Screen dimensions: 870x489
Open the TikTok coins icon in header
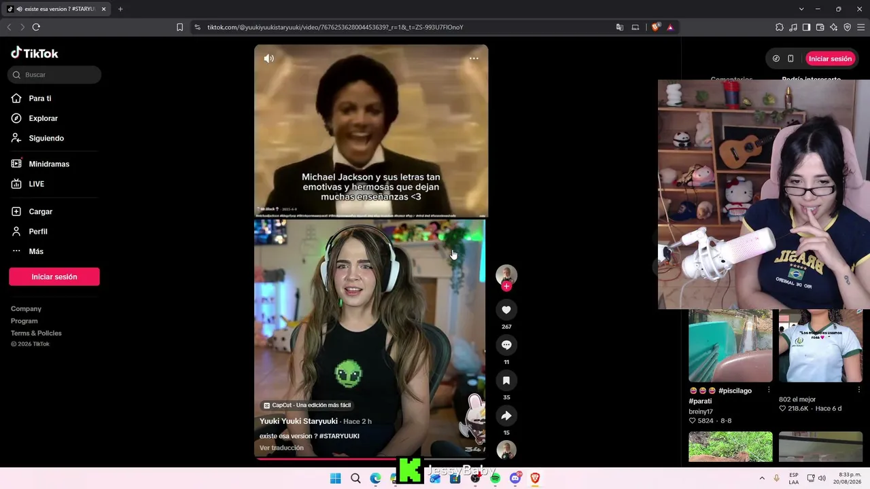[x=776, y=58]
